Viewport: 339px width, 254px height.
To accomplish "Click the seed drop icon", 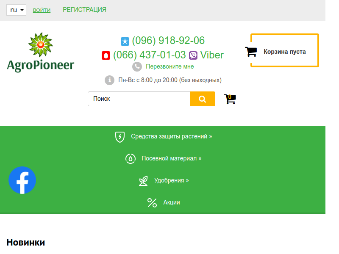I will pyautogui.click(x=131, y=159).
